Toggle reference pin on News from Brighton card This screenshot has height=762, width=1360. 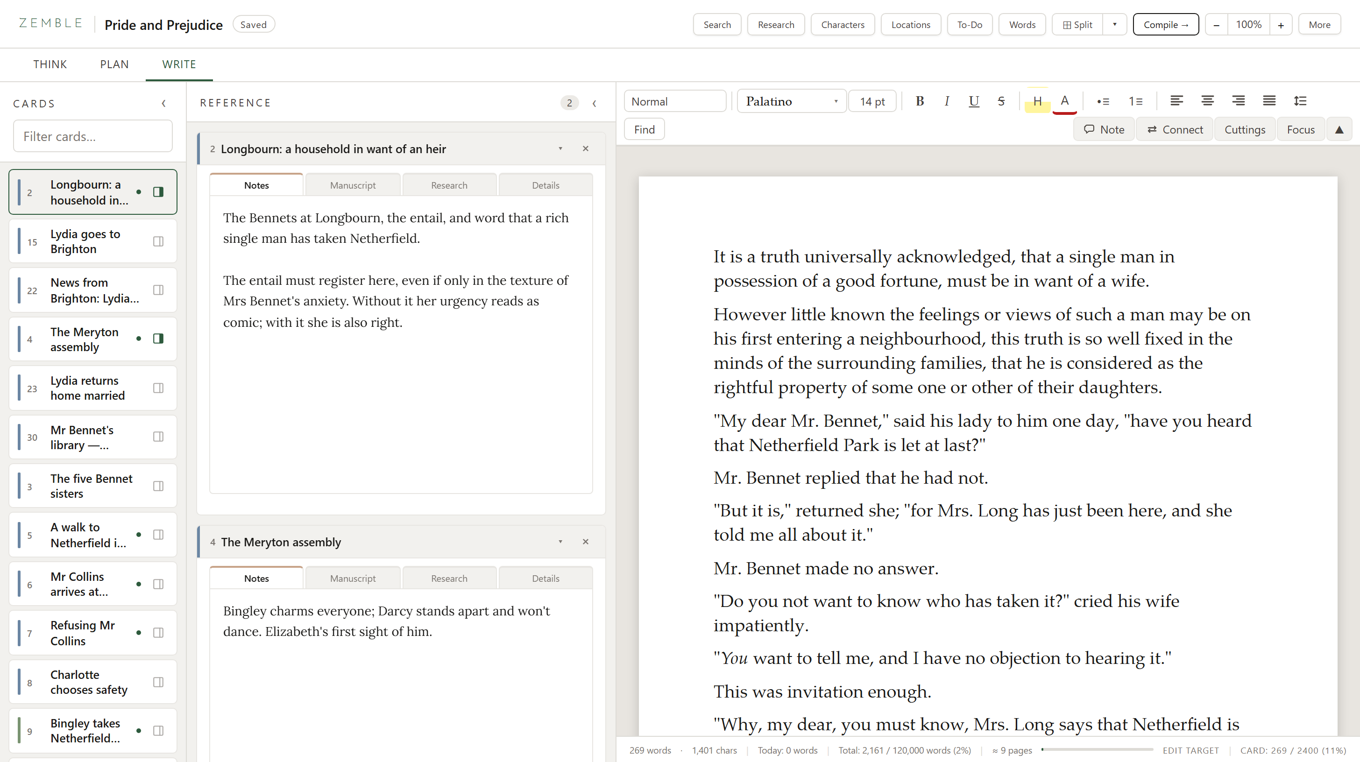click(158, 289)
